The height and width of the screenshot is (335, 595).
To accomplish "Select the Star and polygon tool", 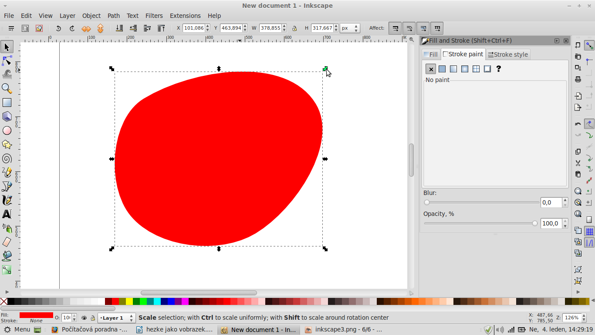I will click(x=7, y=144).
